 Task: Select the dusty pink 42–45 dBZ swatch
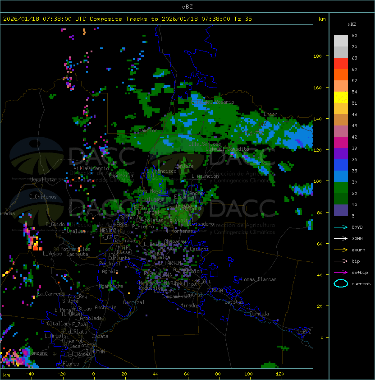click(x=341, y=131)
